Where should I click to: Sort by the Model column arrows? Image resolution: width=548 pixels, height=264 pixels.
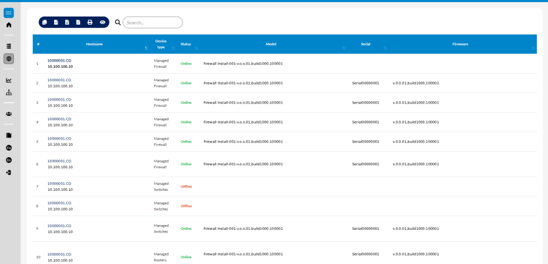(344, 48)
